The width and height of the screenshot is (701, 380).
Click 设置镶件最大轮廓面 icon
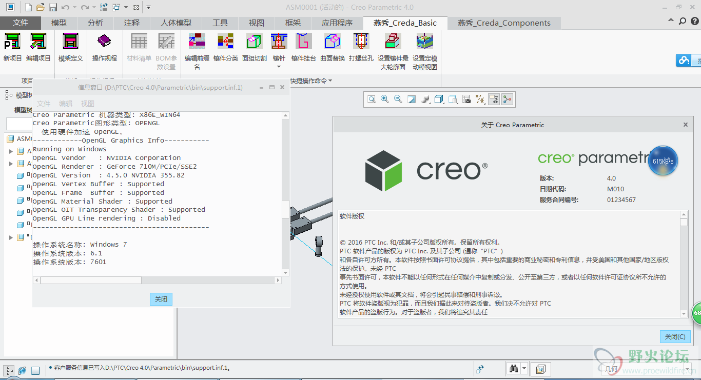(393, 42)
